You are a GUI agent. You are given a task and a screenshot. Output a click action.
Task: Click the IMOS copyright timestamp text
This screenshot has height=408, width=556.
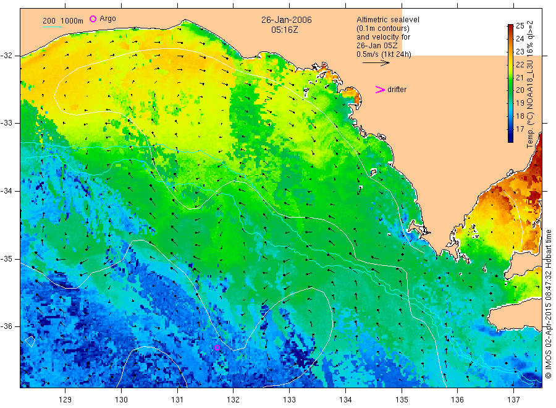pos(548,304)
